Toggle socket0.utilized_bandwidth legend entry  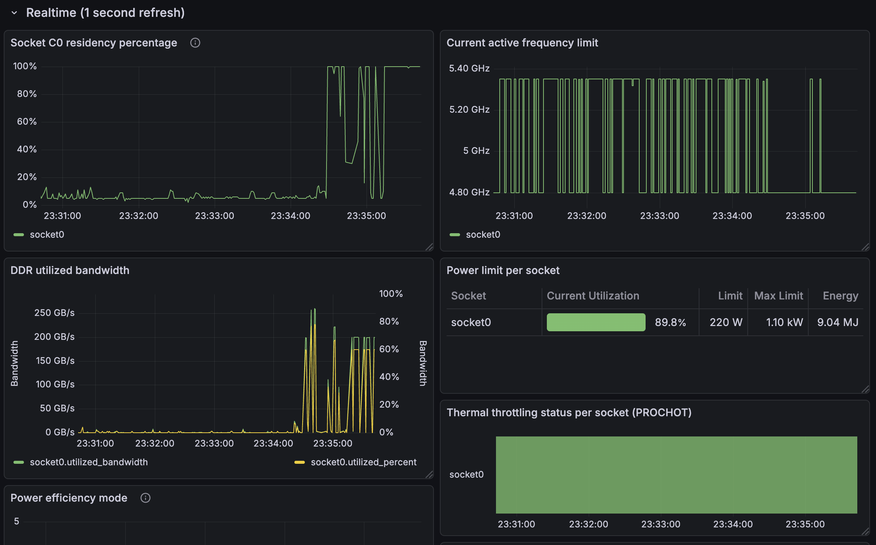pyautogui.click(x=89, y=462)
